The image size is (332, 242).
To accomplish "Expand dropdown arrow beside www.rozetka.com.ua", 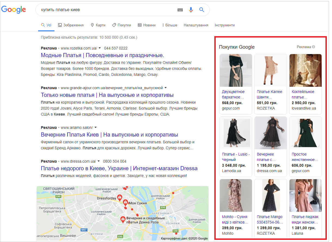I will point(100,48).
